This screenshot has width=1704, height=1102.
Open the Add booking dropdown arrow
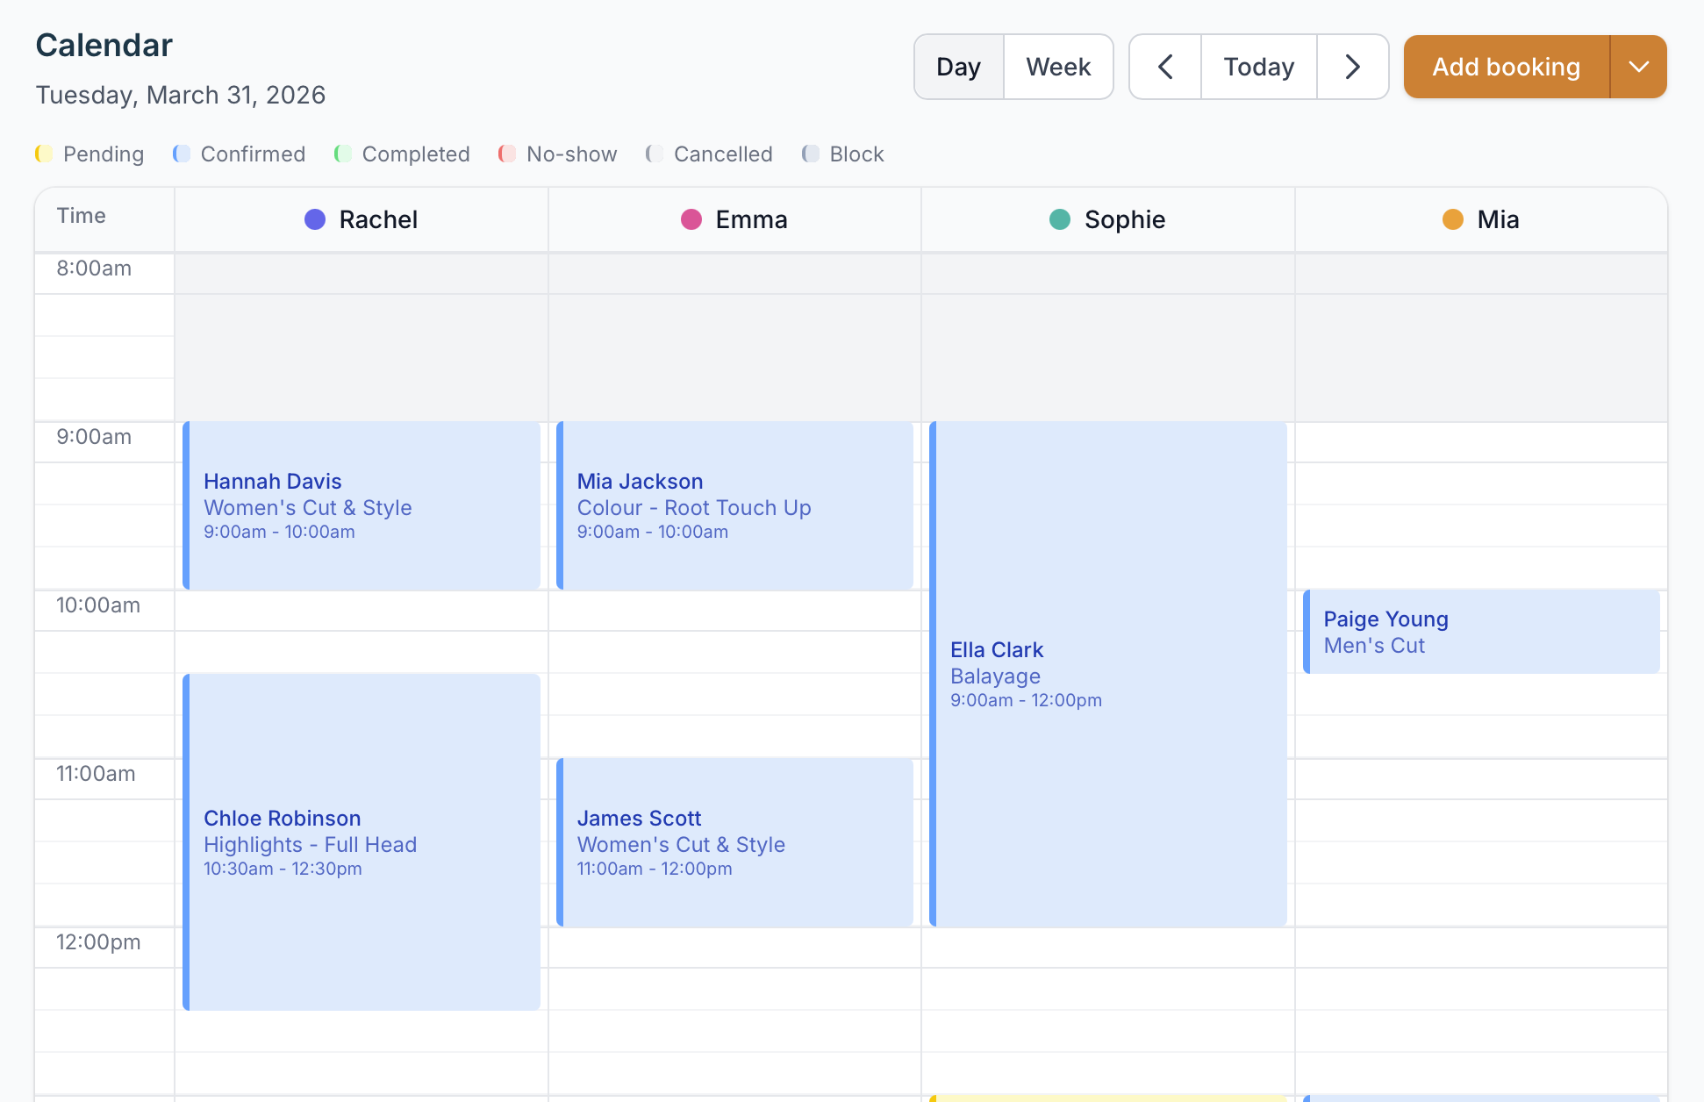[x=1638, y=67]
